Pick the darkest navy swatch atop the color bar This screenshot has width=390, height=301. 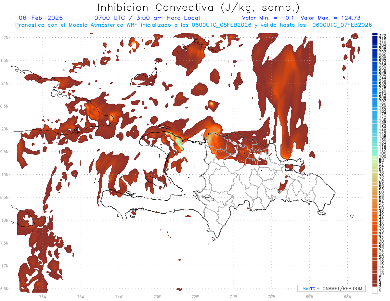[x=375, y=34]
